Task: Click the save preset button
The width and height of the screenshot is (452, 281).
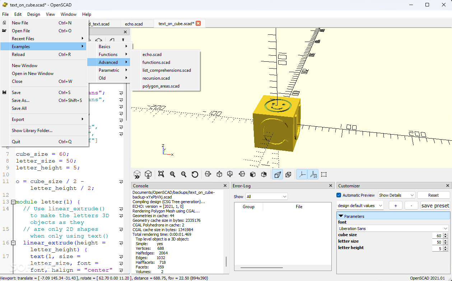Action: 435,206
